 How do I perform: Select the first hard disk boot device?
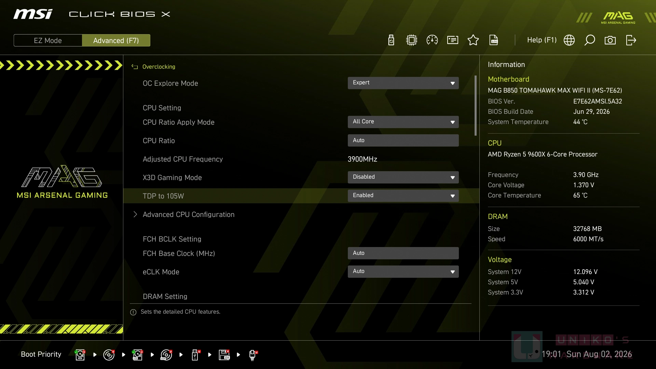click(x=80, y=355)
